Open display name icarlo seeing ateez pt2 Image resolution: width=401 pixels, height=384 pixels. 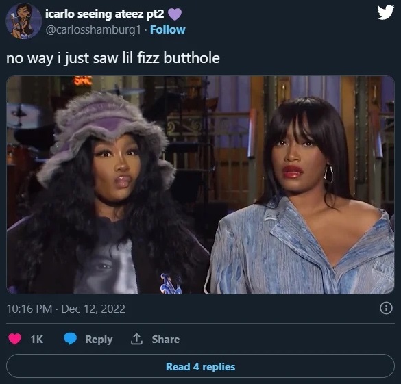pyautogui.click(x=105, y=14)
